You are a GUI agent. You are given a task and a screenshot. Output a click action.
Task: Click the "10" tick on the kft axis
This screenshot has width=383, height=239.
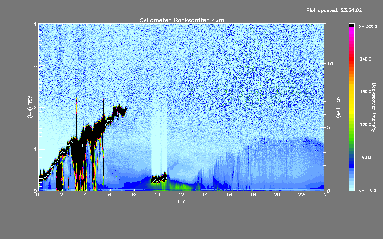330,64
